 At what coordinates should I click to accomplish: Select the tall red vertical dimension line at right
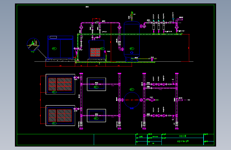pos(189,48)
